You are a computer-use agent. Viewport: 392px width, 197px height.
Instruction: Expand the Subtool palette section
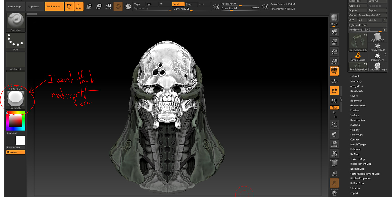click(354, 76)
